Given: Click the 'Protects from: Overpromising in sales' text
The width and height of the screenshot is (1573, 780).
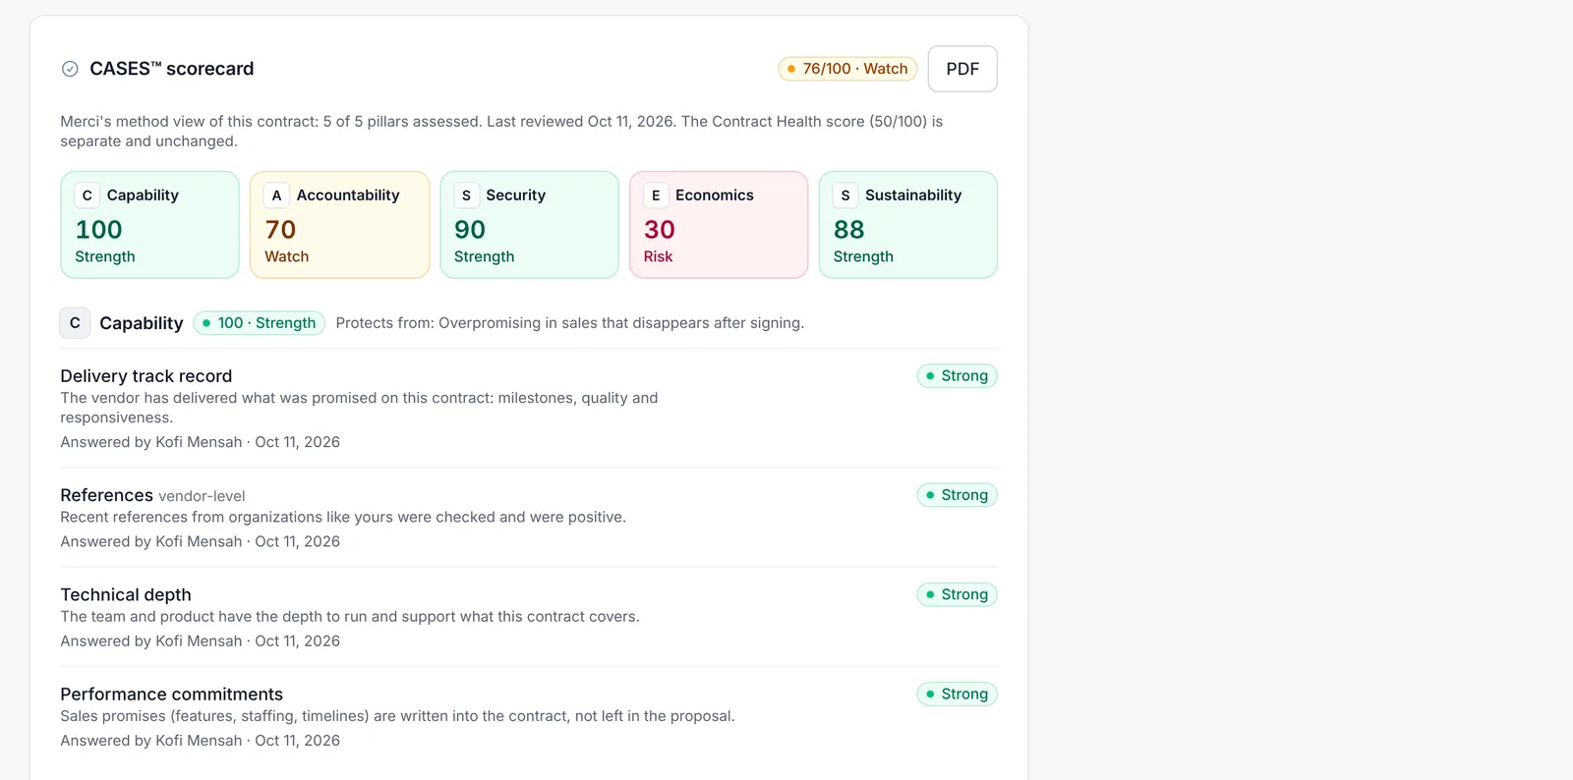Looking at the screenshot, I should 570,323.
